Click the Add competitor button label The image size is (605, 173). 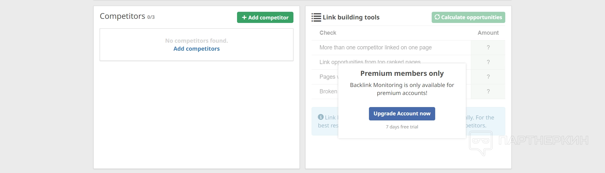(x=268, y=18)
